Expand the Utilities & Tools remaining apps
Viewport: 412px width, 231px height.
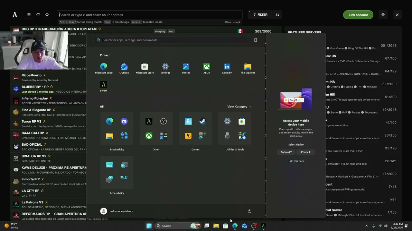coord(242,136)
